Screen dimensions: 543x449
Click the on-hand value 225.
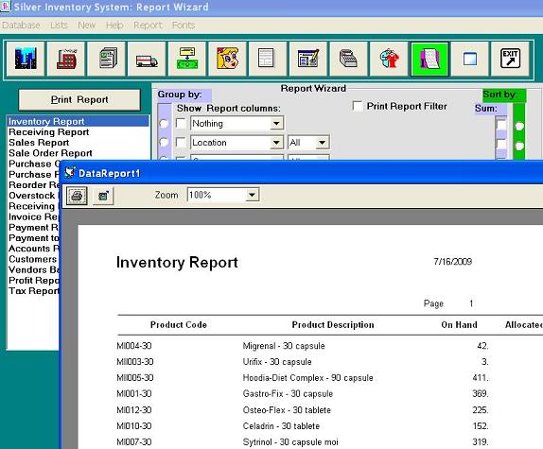coord(481,410)
